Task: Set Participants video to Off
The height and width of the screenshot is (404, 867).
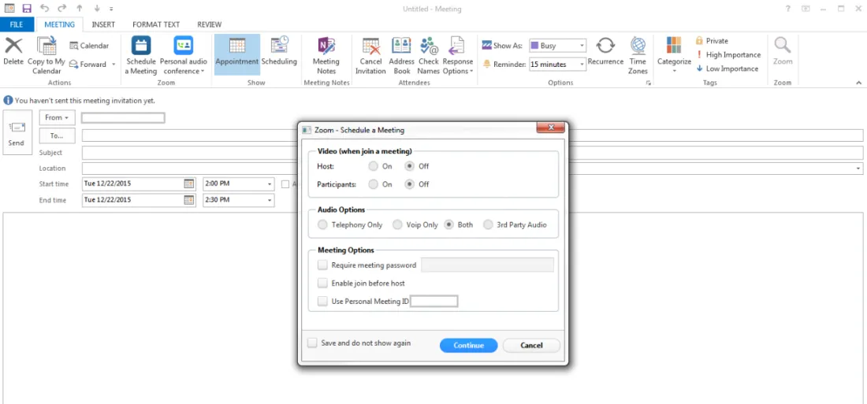Action: coord(410,184)
